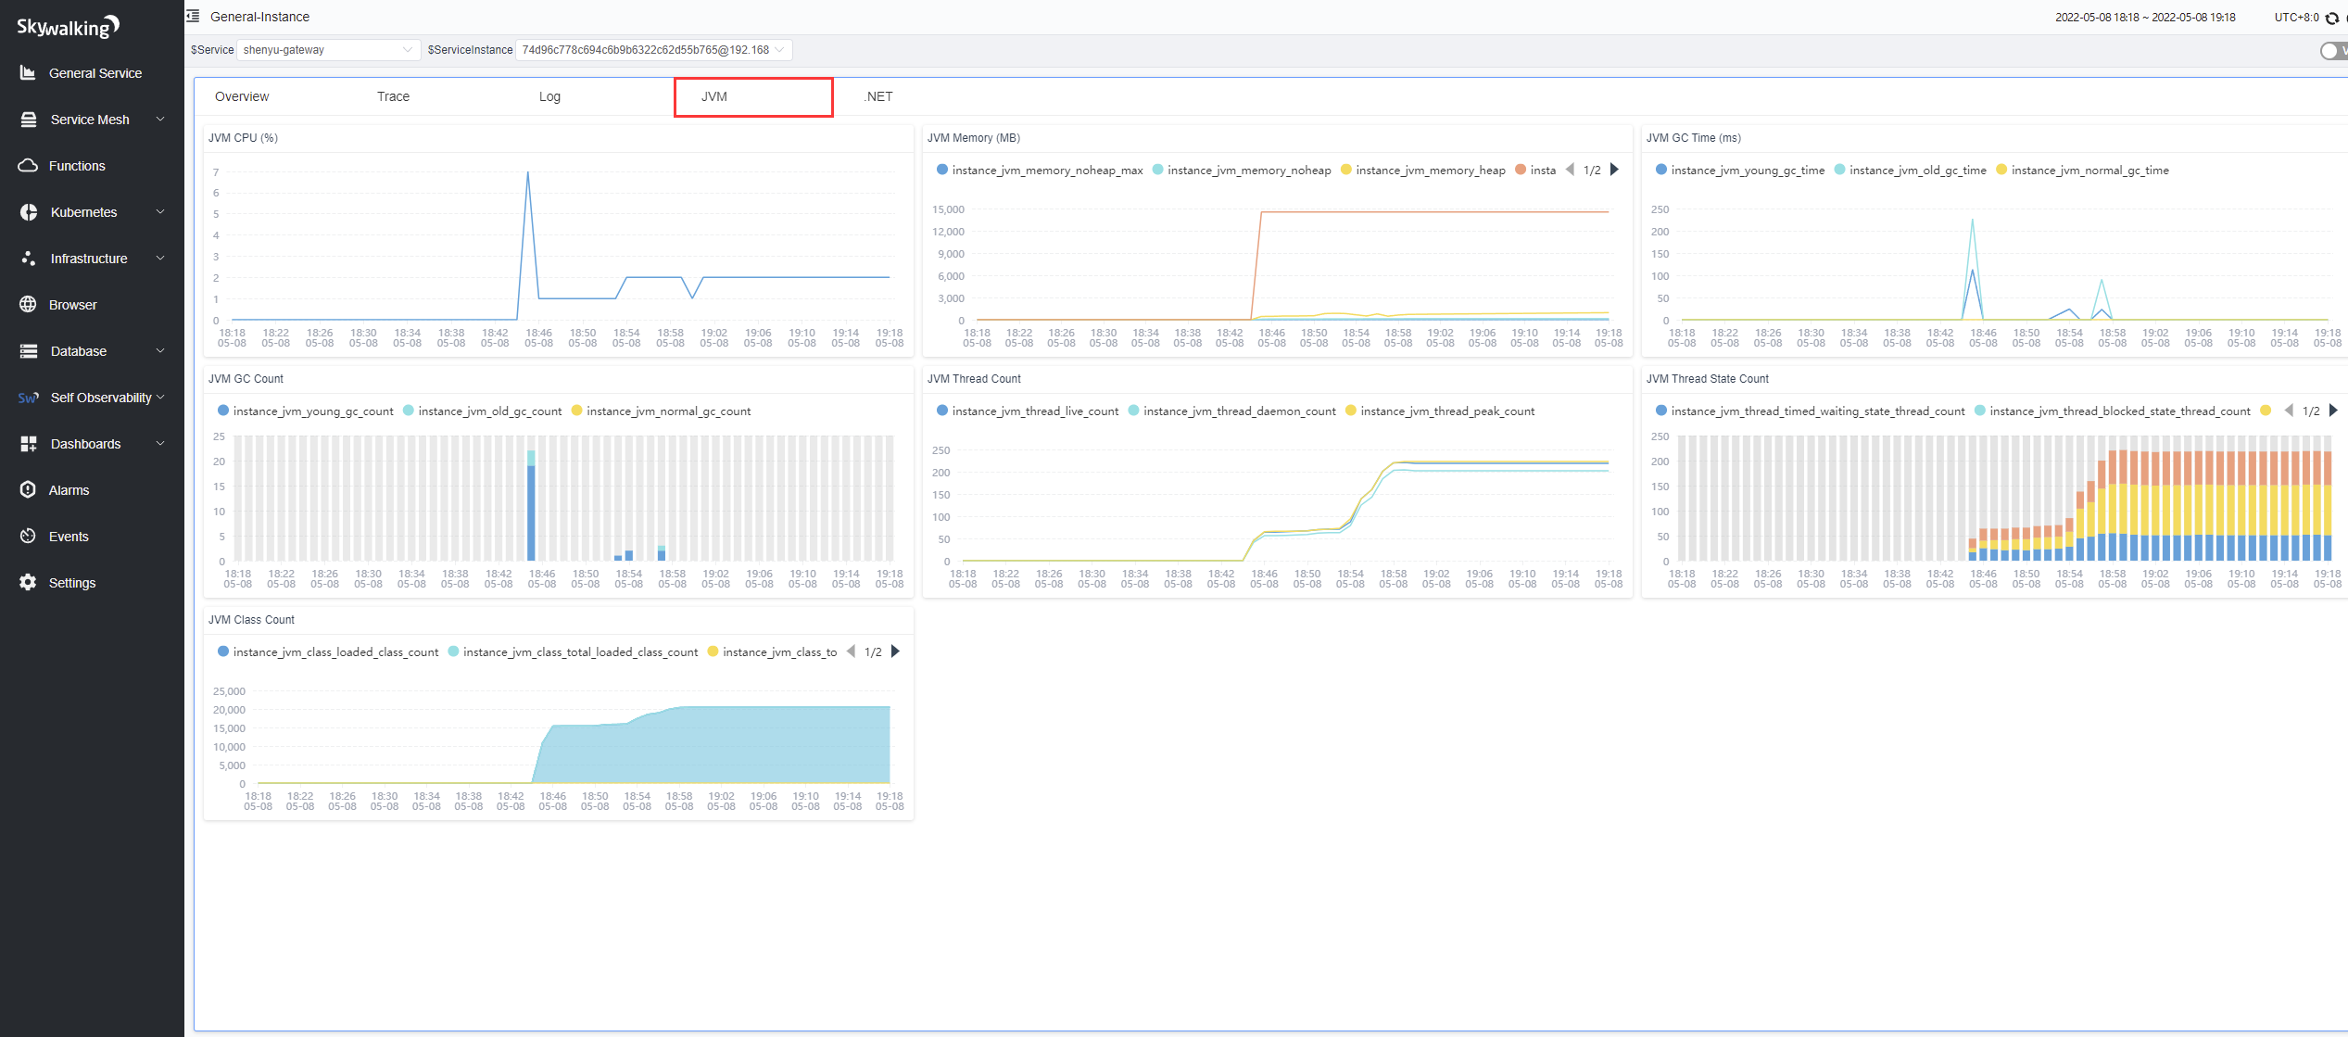Switch to the Trace tab
This screenshot has width=2348, height=1037.
click(393, 96)
